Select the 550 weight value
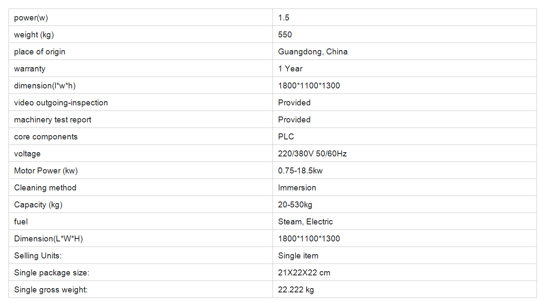 pyautogui.click(x=285, y=34)
